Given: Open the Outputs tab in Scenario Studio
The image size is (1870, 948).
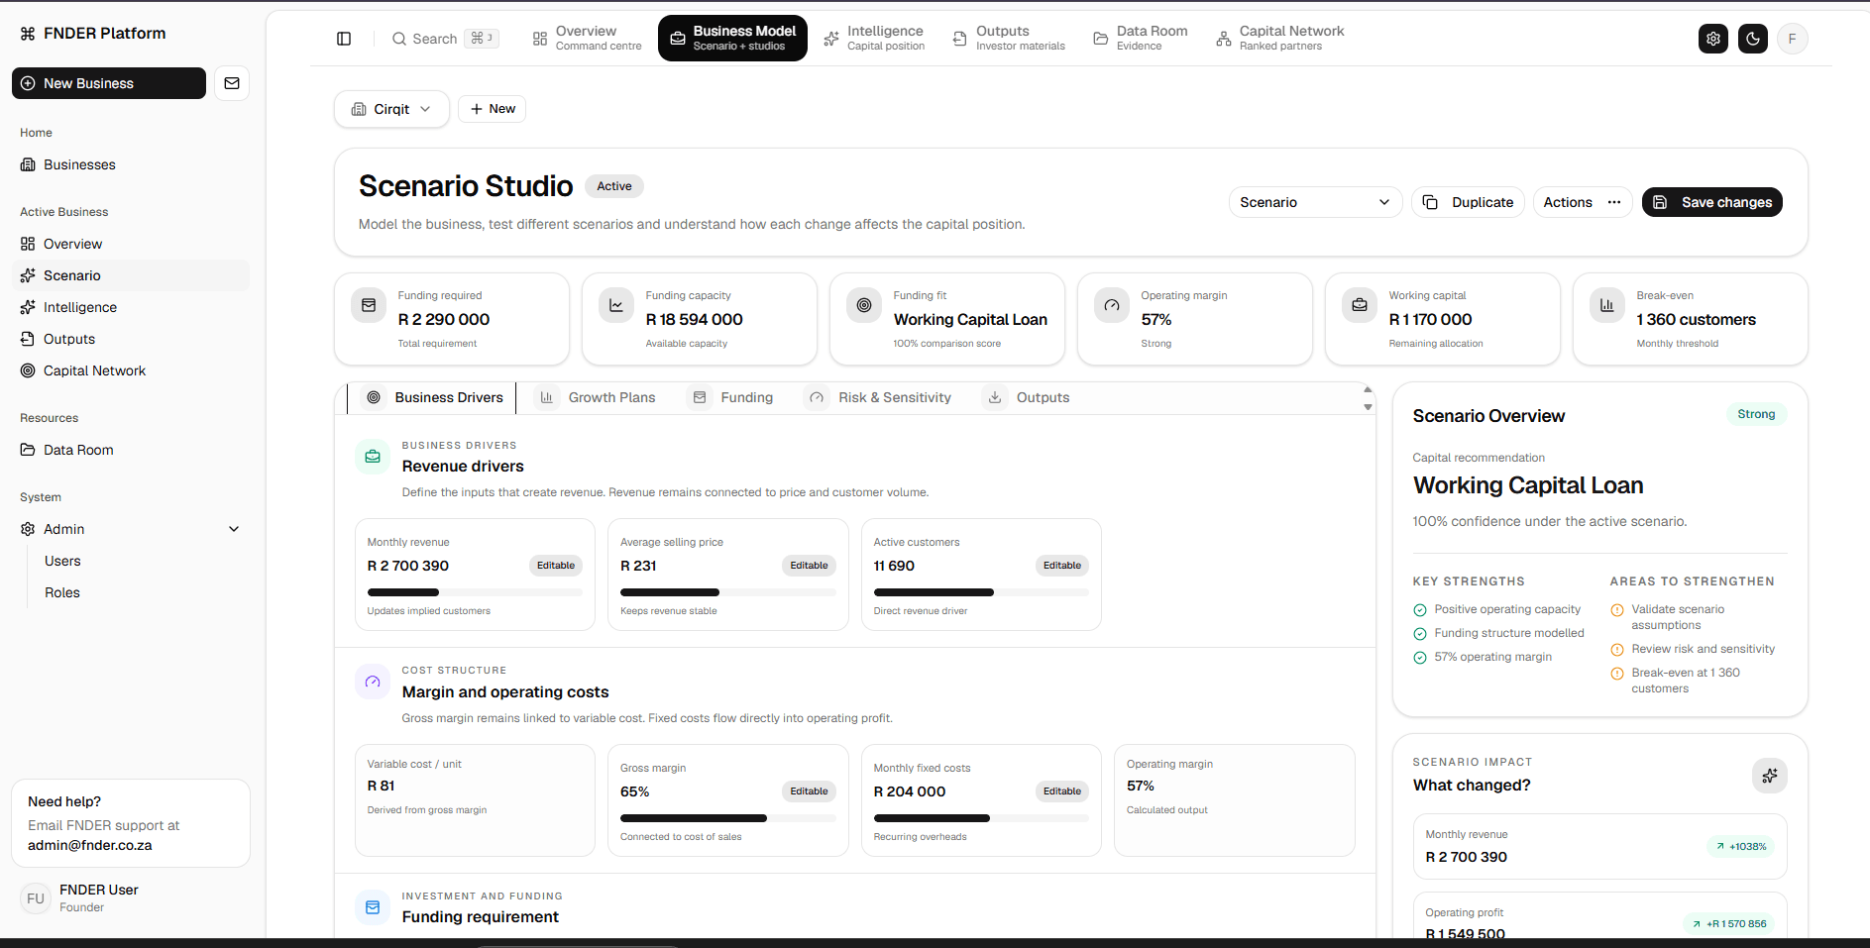Looking at the screenshot, I should (x=1026, y=397).
